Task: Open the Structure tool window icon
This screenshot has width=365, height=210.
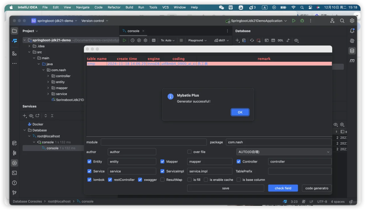Action: (x=15, y=53)
